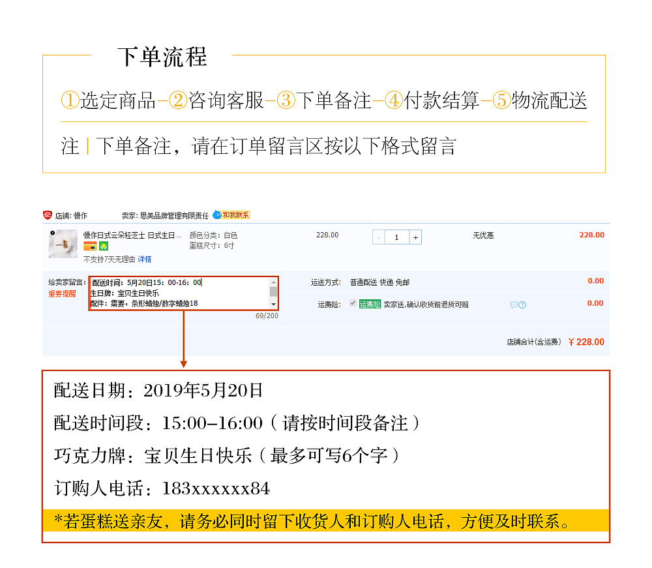
Task: Click the shop name 店铺: 慢作
Action: pos(71,216)
